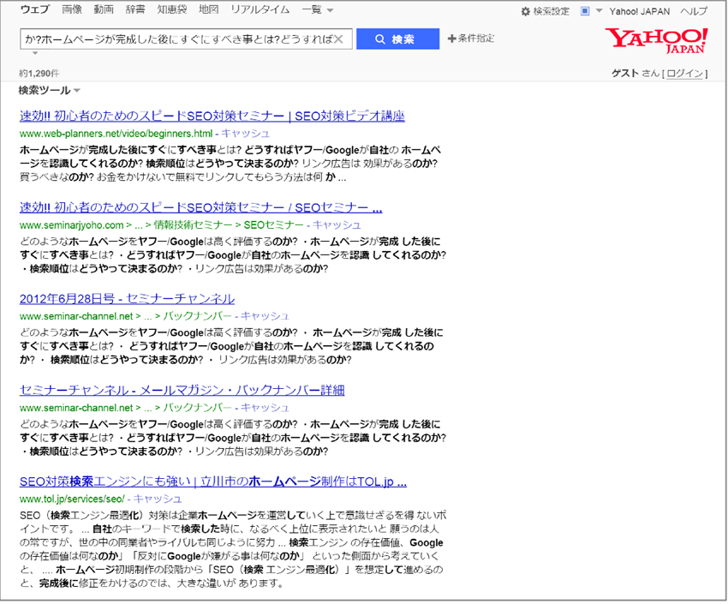Viewport: 728px width, 604px height.
Task: Click the Yahoo! JAPAN logo
Action: (657, 40)
